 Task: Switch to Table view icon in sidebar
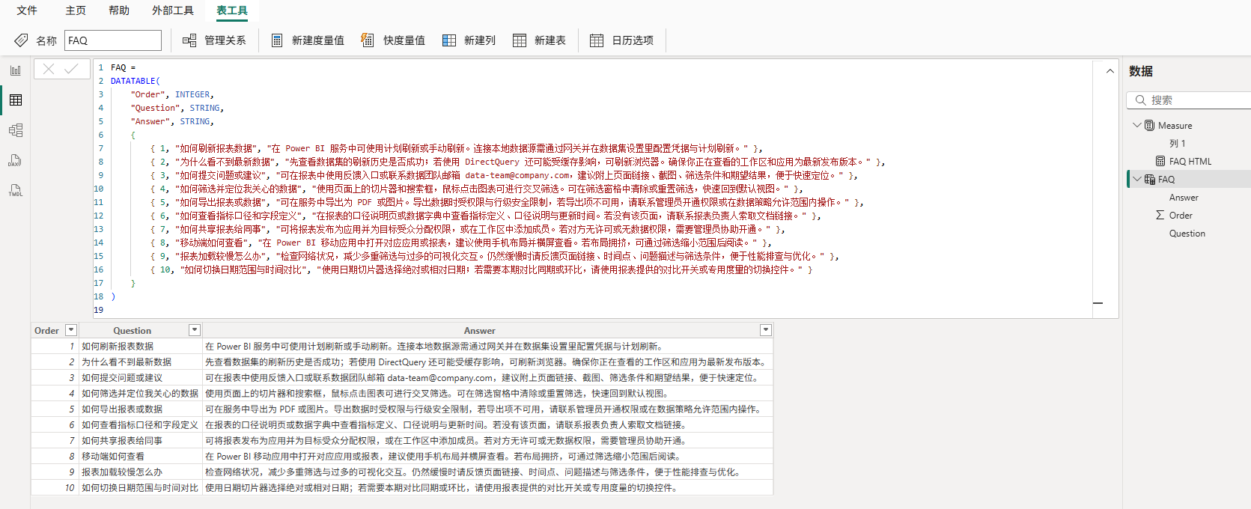tap(16, 100)
